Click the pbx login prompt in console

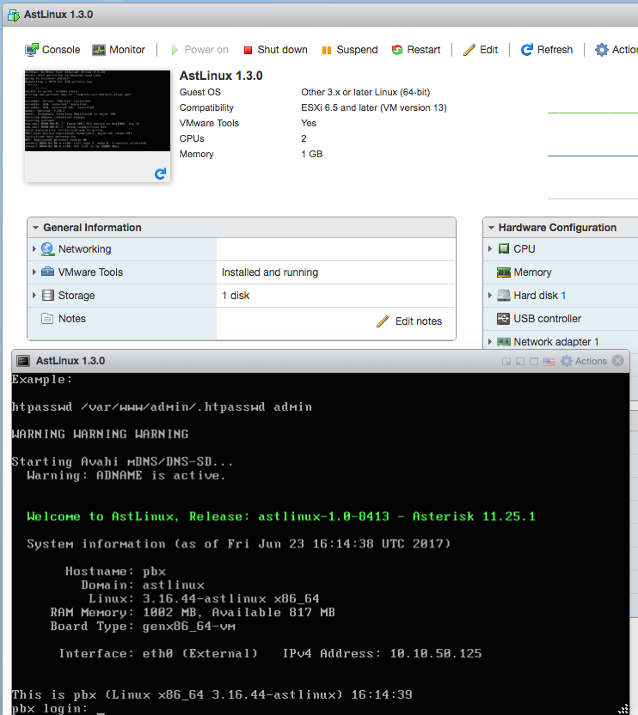[49, 708]
